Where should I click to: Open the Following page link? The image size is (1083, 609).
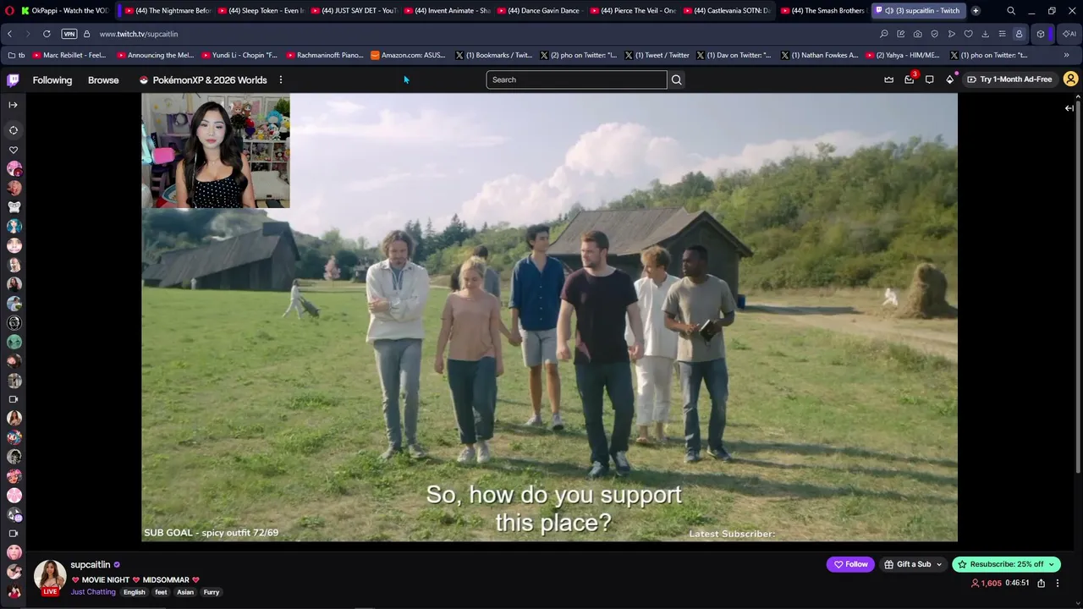point(52,80)
